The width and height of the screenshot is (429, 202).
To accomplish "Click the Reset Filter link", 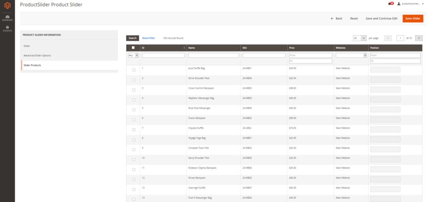I will (x=148, y=38).
